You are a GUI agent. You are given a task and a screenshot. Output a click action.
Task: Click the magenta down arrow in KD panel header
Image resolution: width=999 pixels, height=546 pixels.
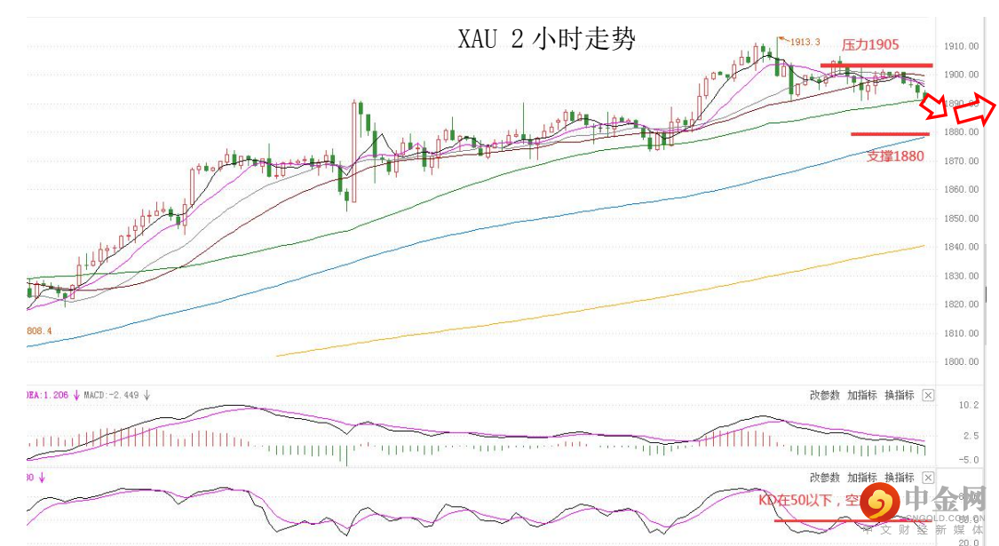pos(41,478)
